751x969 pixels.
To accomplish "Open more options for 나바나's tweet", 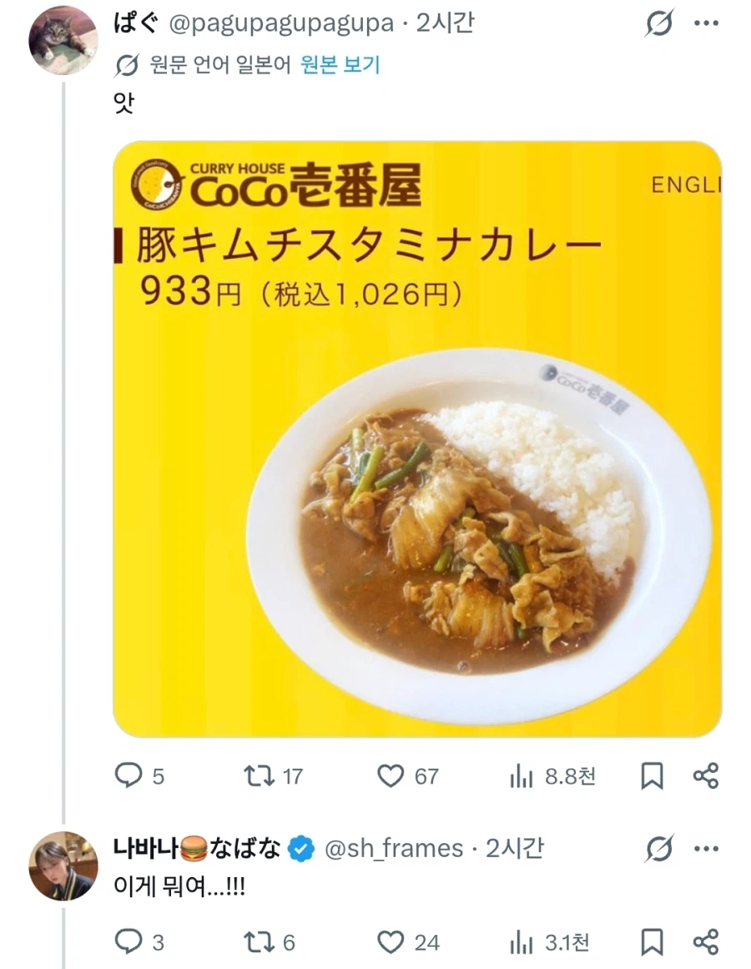I will 706,849.
